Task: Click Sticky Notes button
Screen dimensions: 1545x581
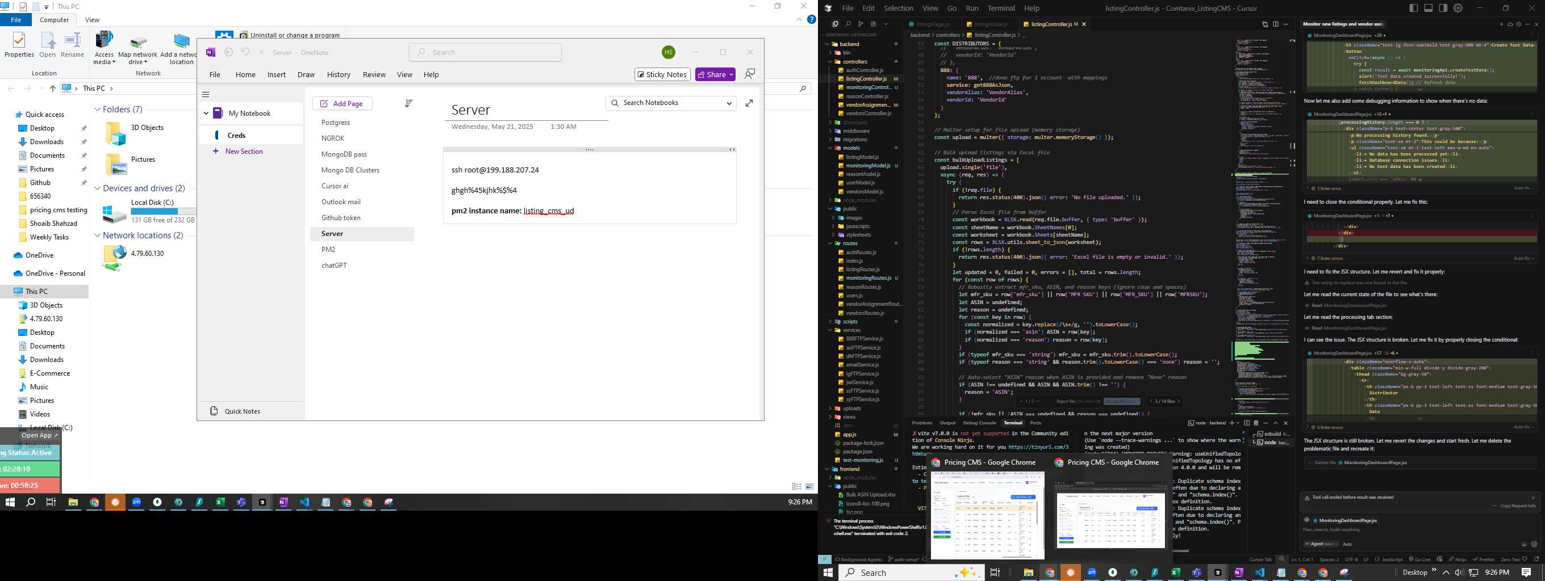Action: coord(662,74)
